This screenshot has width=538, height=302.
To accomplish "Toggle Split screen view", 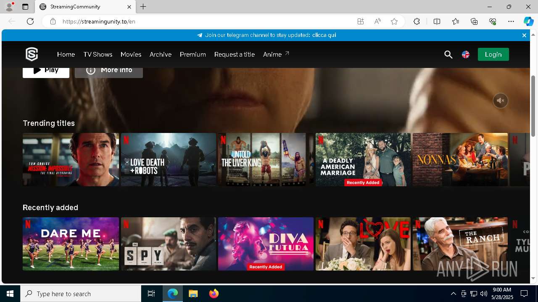I will click(437, 21).
